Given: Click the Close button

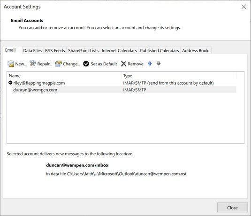Looking at the screenshot, I should (x=232, y=208).
